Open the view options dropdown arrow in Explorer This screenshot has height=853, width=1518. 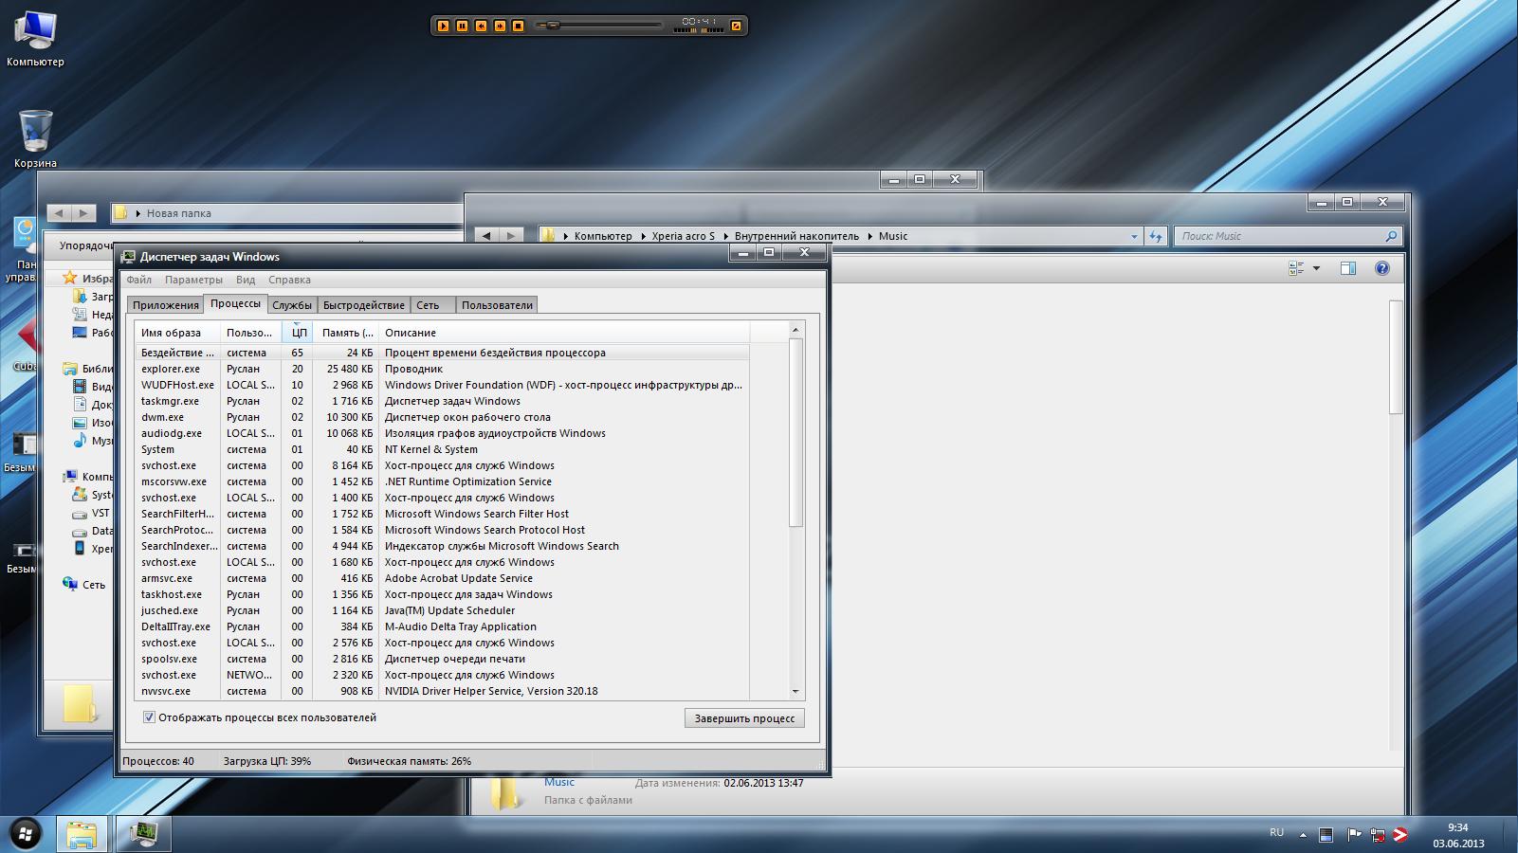[x=1316, y=268]
